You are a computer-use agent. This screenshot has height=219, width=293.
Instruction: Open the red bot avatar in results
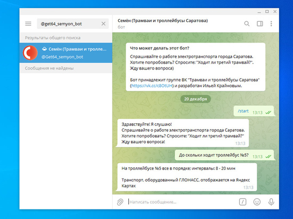[30, 53]
